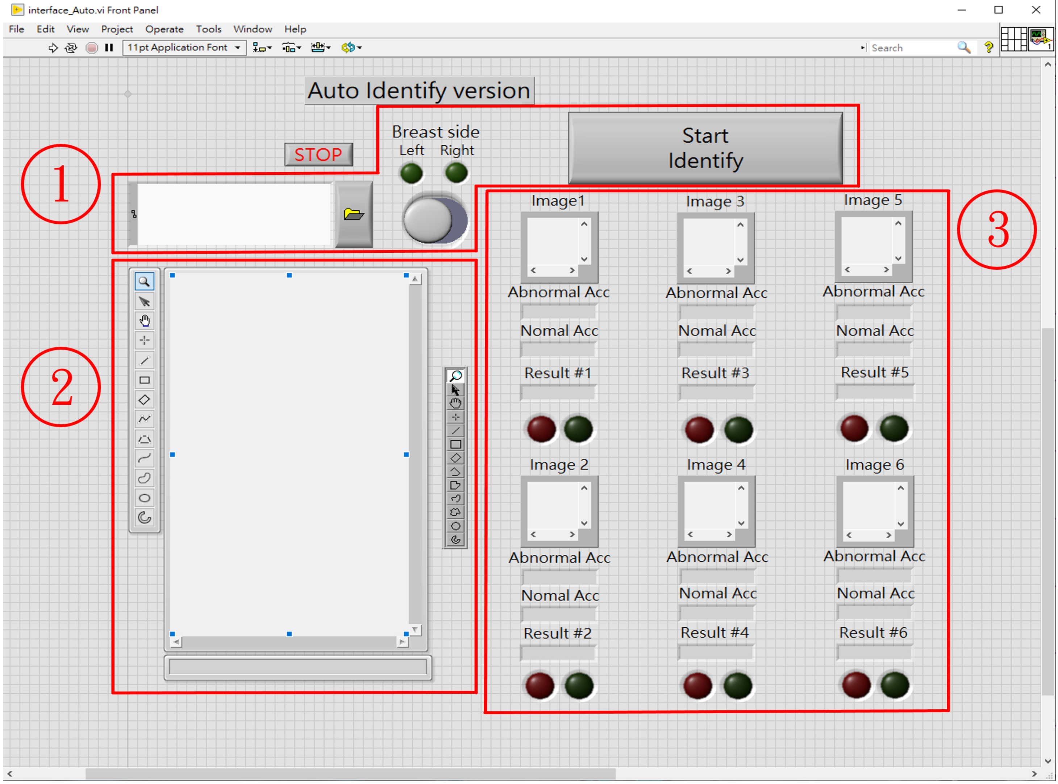Open the 11pt Application Font dropdown
The height and width of the screenshot is (784, 1058).
coord(184,48)
